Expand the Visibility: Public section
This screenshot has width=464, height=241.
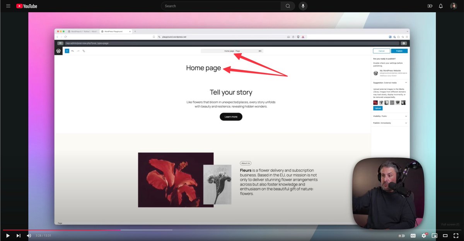(389, 116)
